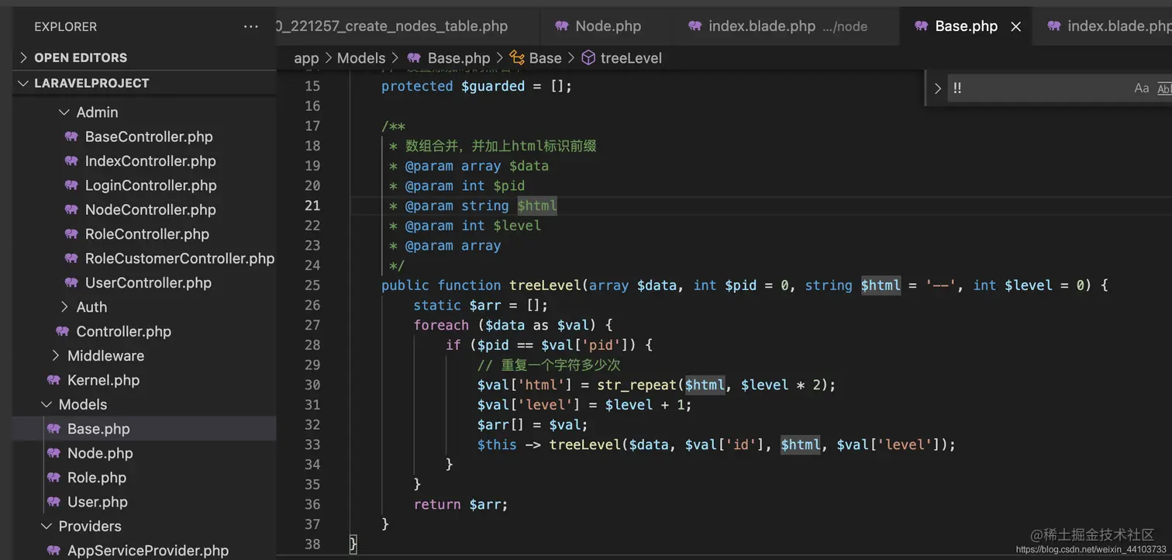This screenshot has width=1172, height=560.
Task: Open Role.php model file
Action: (x=97, y=478)
